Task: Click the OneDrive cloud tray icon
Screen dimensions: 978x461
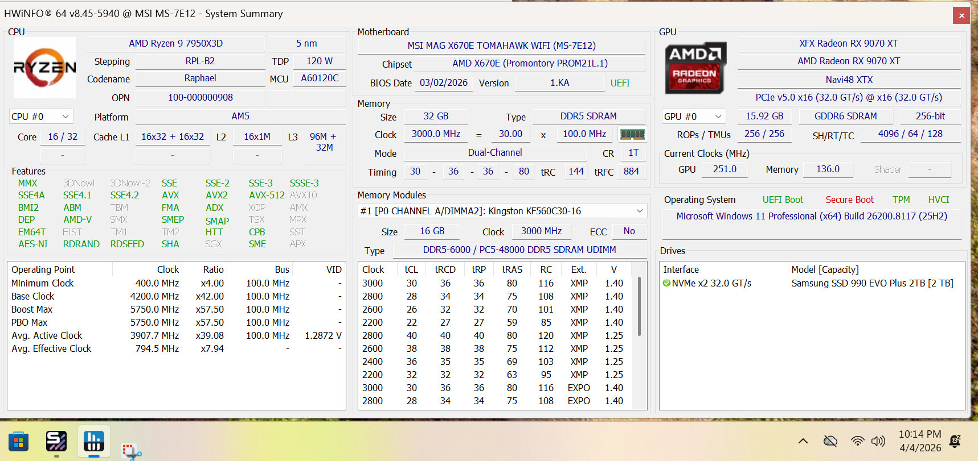Action: (830, 441)
